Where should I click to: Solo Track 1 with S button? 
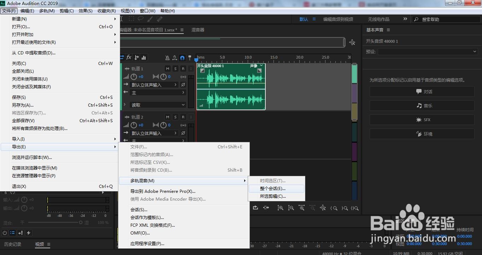[x=175, y=69]
